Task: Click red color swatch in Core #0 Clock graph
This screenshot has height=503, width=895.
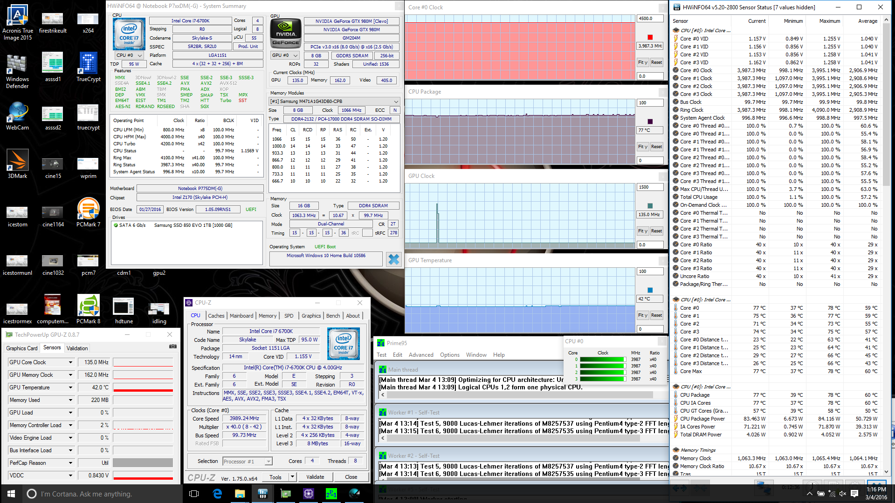Action: click(x=650, y=37)
